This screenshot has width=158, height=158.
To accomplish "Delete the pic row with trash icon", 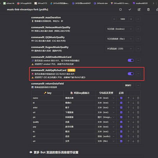I will (138, 117).
